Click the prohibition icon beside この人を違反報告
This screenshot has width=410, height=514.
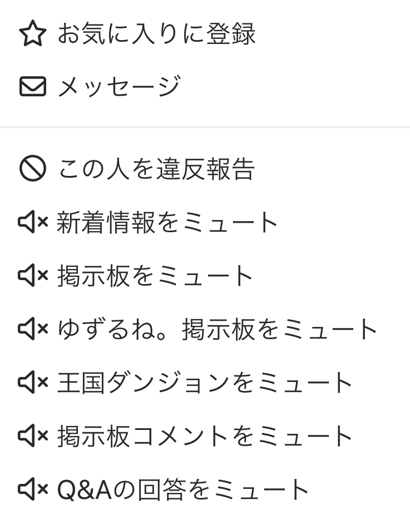pos(33,169)
